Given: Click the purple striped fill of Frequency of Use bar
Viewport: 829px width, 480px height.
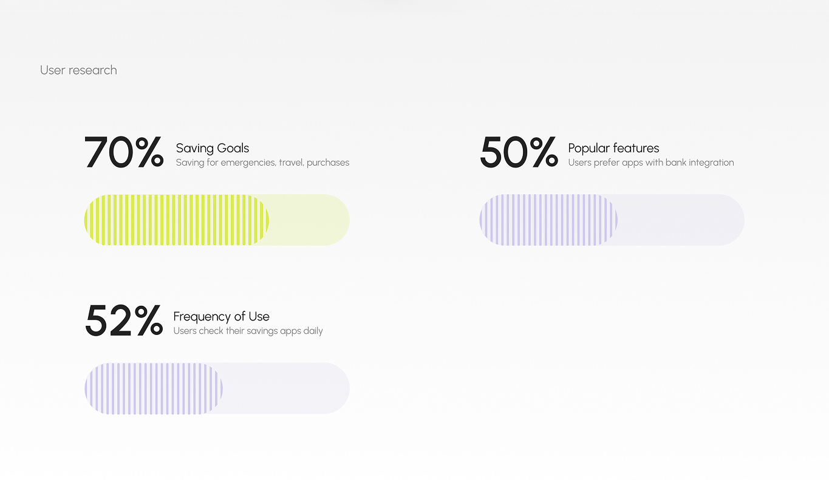Looking at the screenshot, I should point(153,388).
